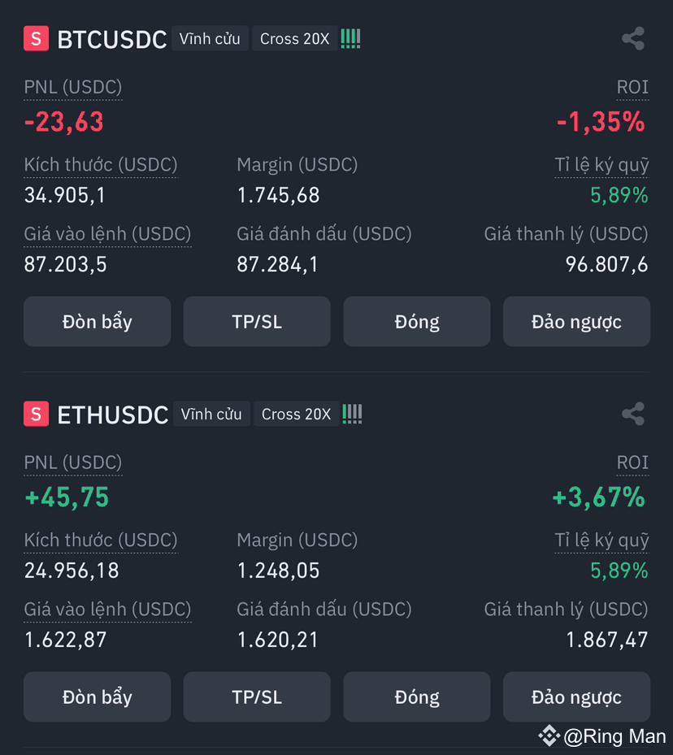Close the BTCUSDC position with Đóng

[x=417, y=321]
